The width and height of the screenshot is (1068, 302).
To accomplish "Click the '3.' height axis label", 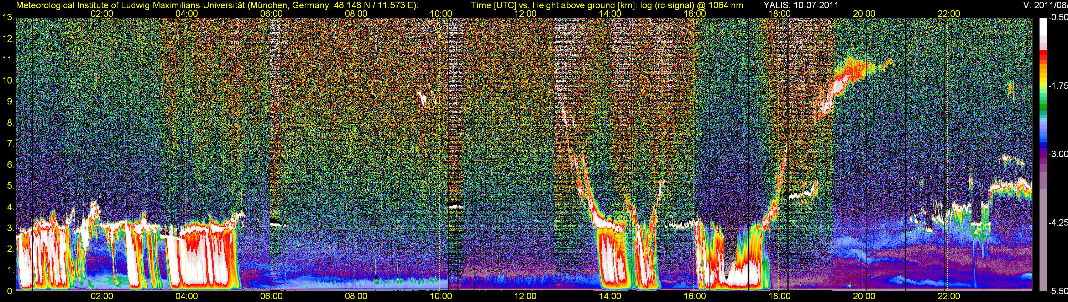I will (10, 228).
